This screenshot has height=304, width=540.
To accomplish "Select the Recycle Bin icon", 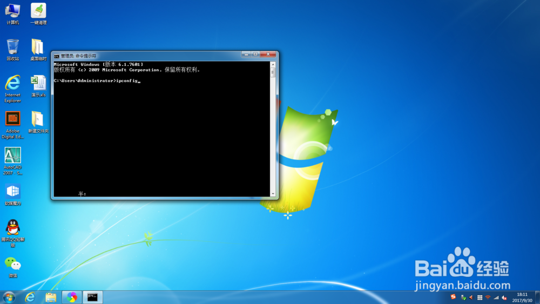I will point(13,50).
